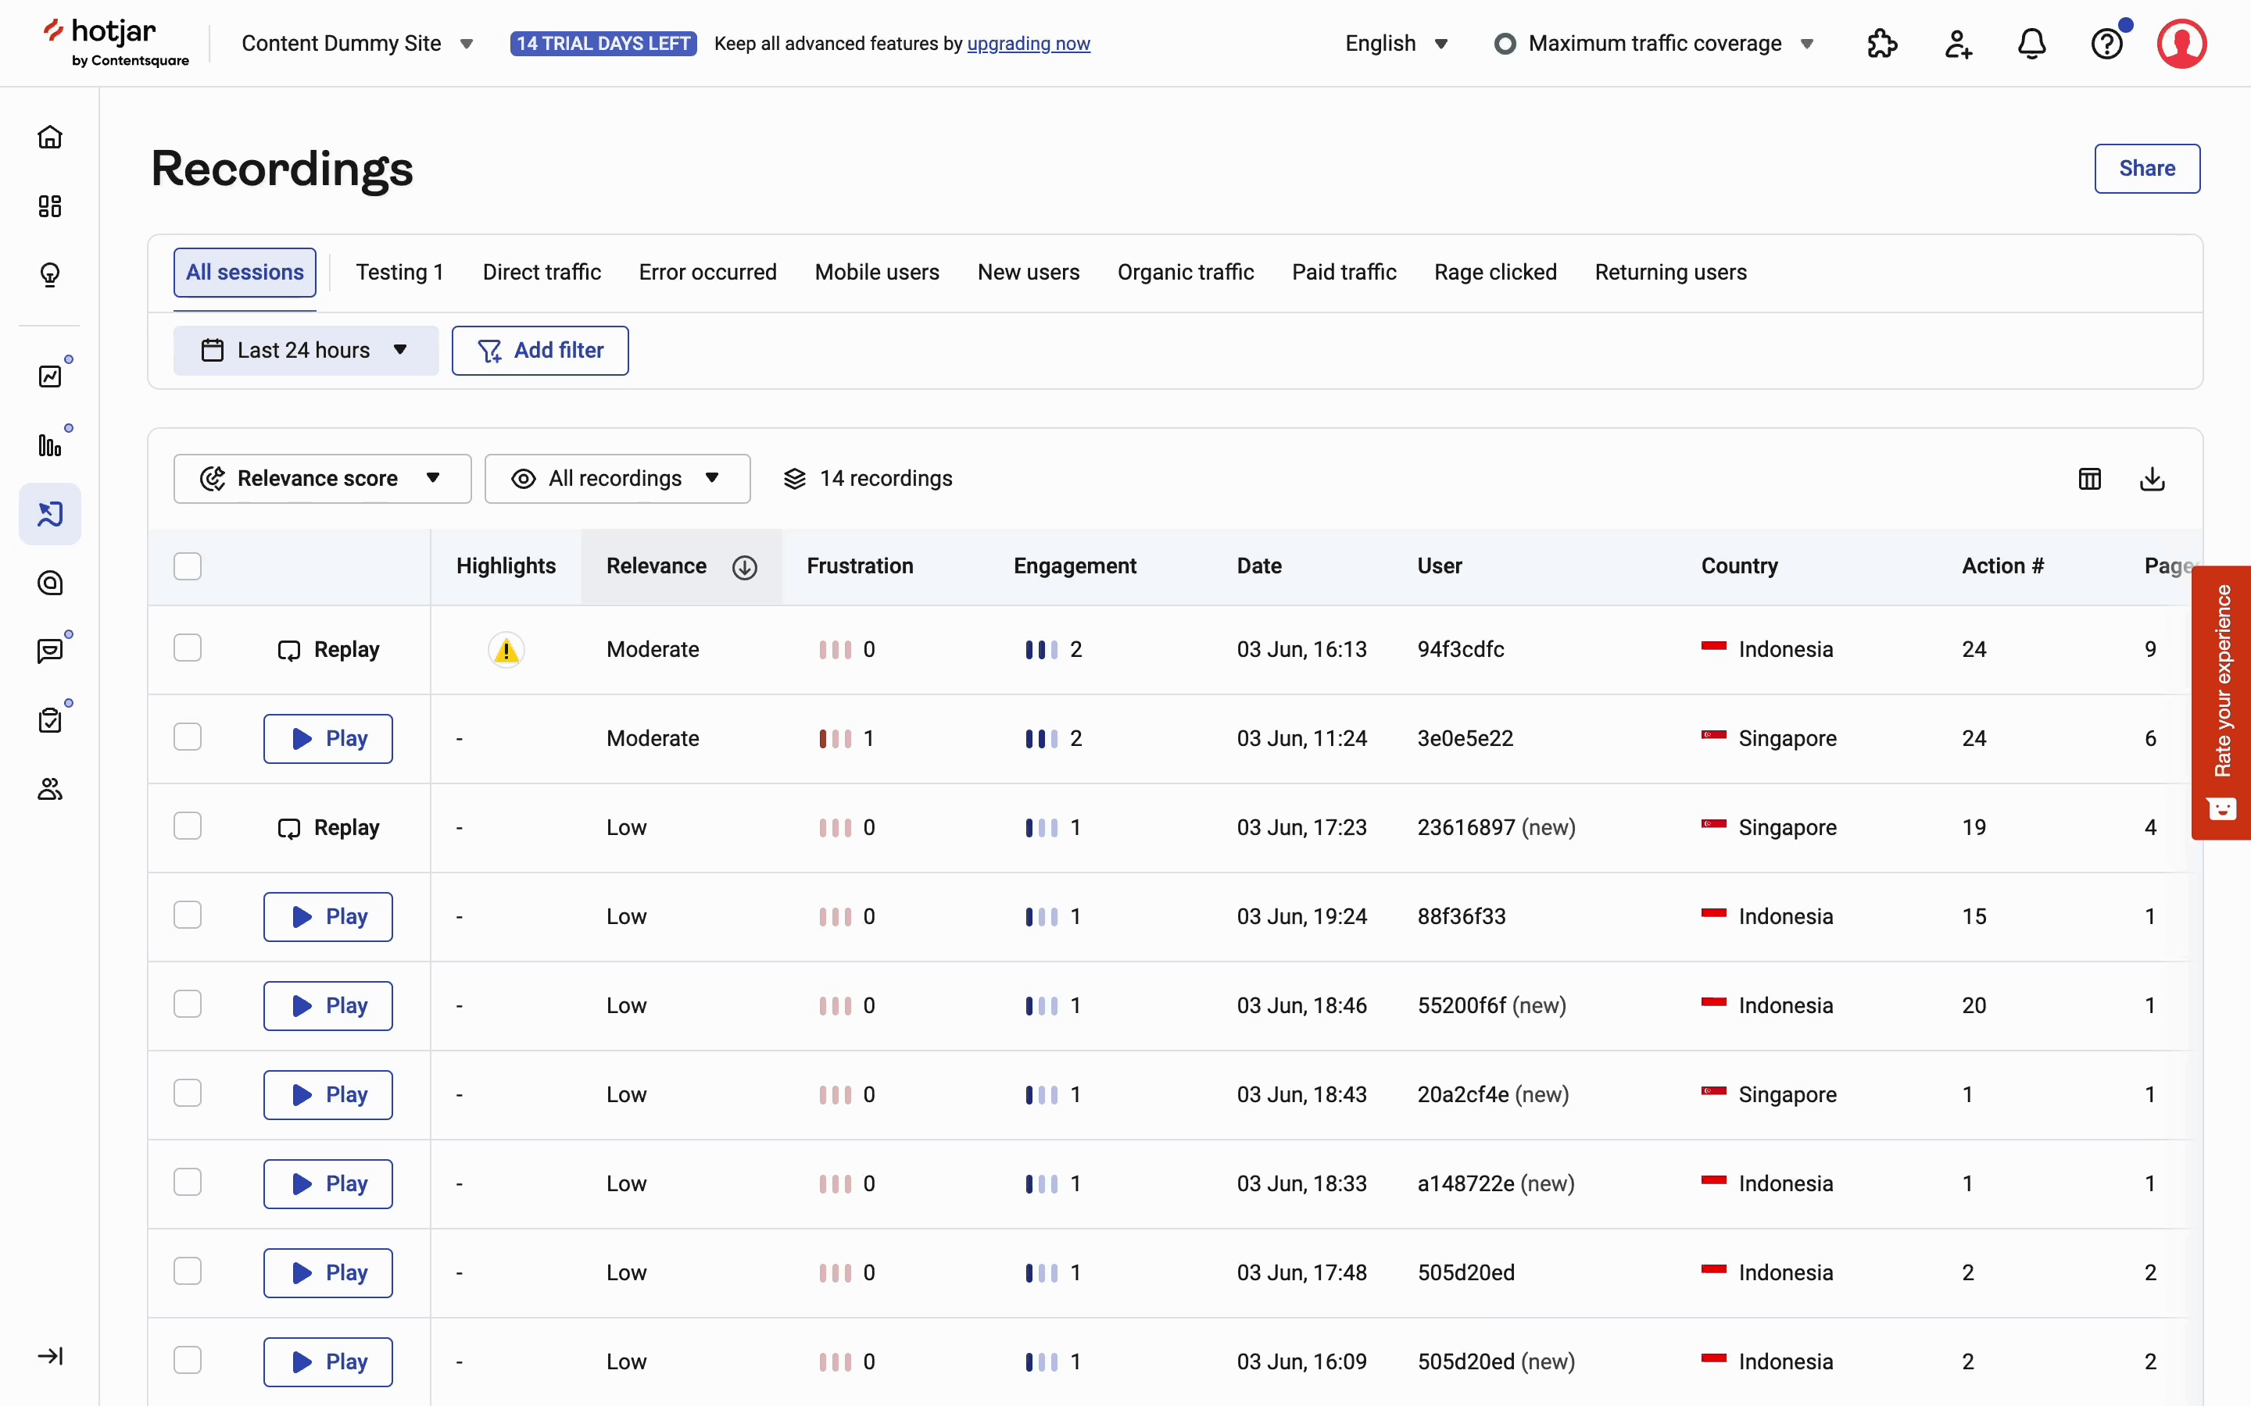2251x1406 pixels.
Task: Select the Mobile users tab
Action: pyautogui.click(x=877, y=272)
